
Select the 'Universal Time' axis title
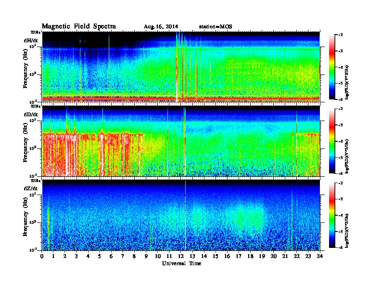tap(181, 263)
